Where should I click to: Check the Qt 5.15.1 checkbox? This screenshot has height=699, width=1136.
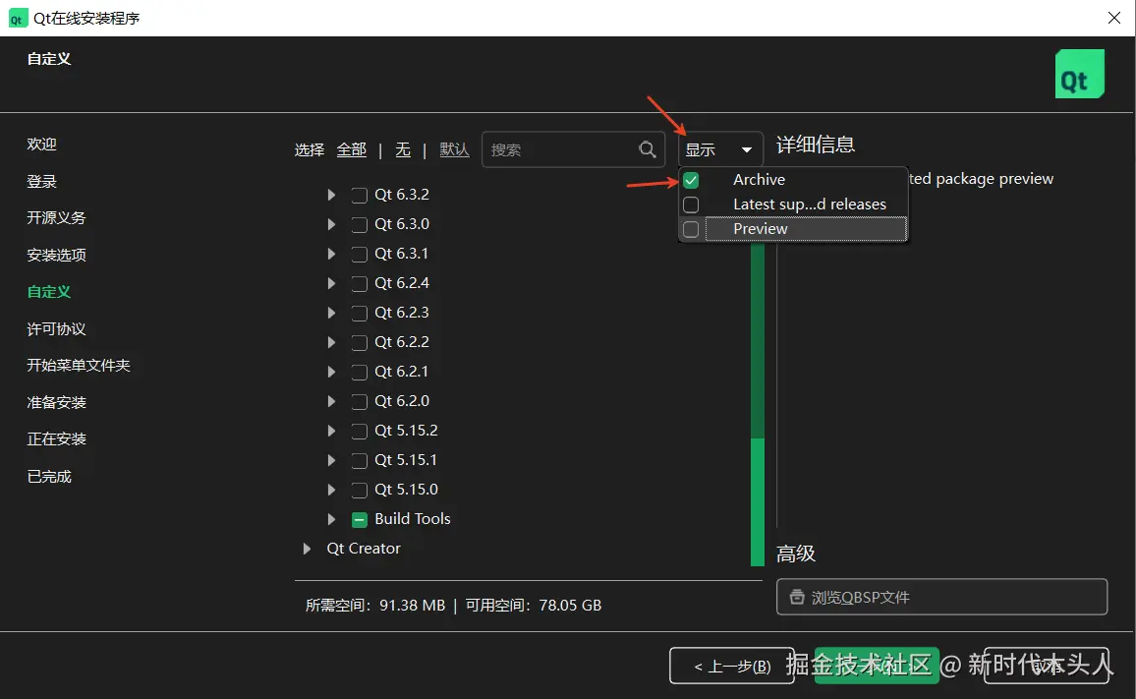point(360,460)
